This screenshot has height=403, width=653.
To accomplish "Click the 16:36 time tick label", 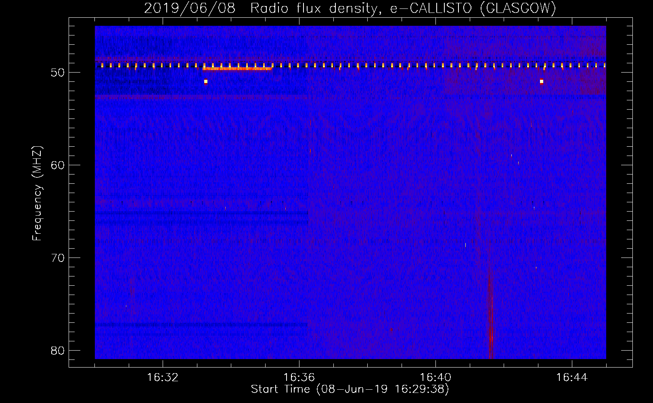I will pos(299,377).
